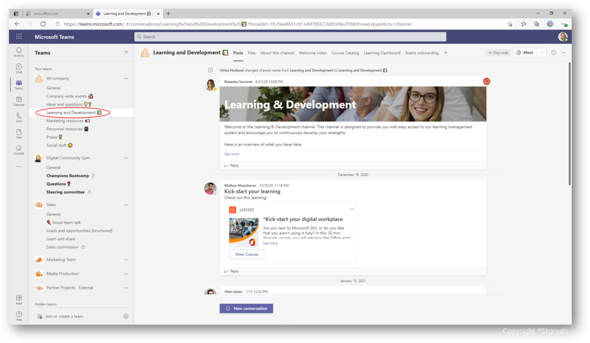This screenshot has width=590, height=343.
Task: Click the Filter teams icon
Action: click(126, 53)
